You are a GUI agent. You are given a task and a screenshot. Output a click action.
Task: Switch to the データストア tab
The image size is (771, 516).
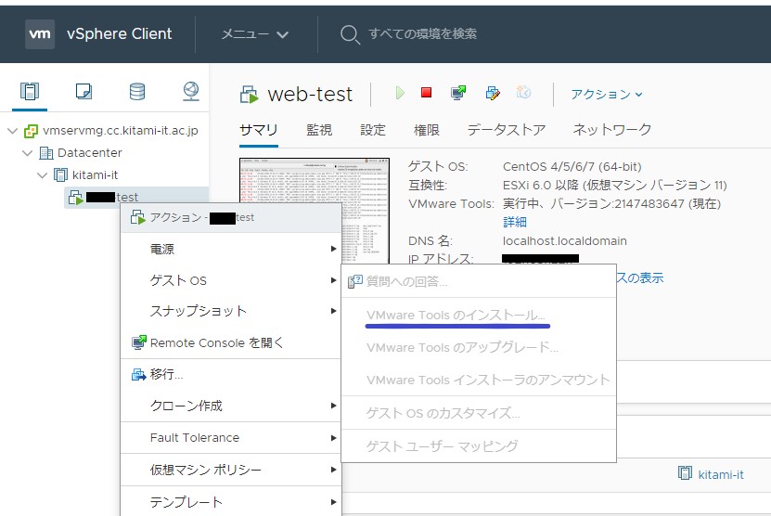click(x=507, y=130)
